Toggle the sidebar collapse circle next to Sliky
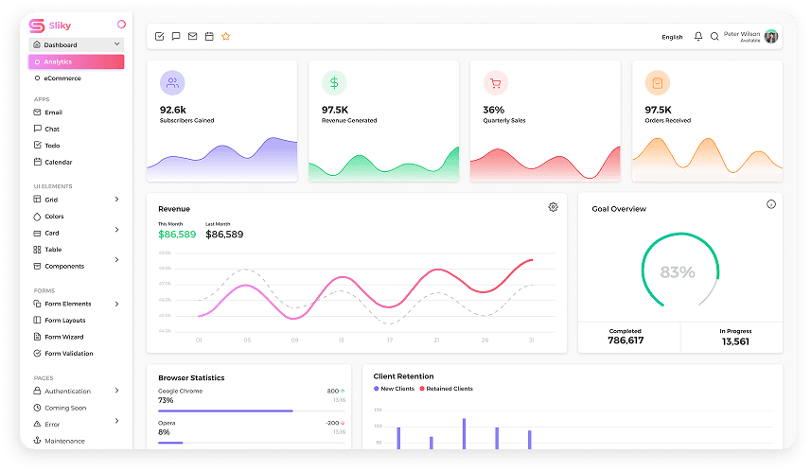This screenshot has height=471, width=811. click(121, 25)
